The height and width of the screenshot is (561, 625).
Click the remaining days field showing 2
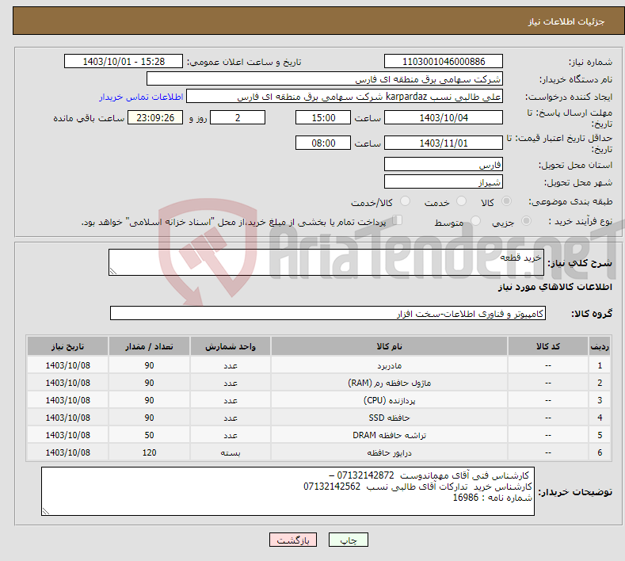pos(238,117)
